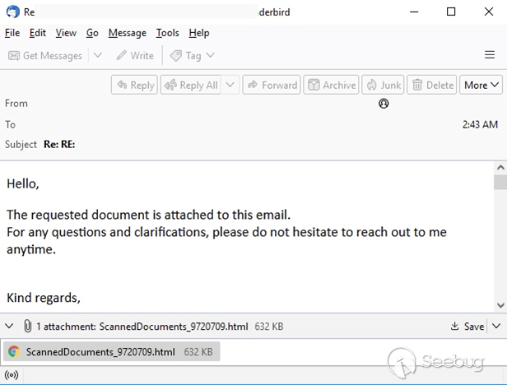Click the Get Messages button
This screenshot has width=507, height=385.
(45, 56)
